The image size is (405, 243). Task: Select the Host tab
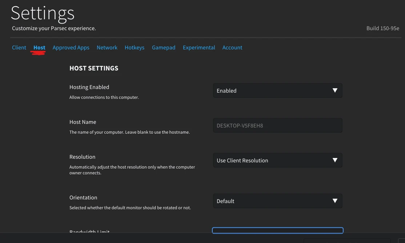[x=39, y=48]
